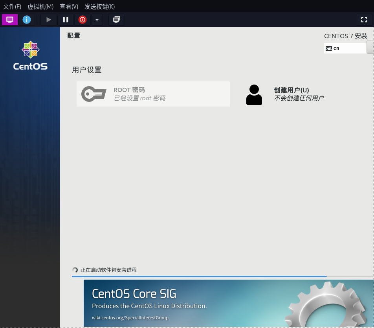Click the CentOS logo in the sidebar
374x328 pixels.
click(30, 55)
